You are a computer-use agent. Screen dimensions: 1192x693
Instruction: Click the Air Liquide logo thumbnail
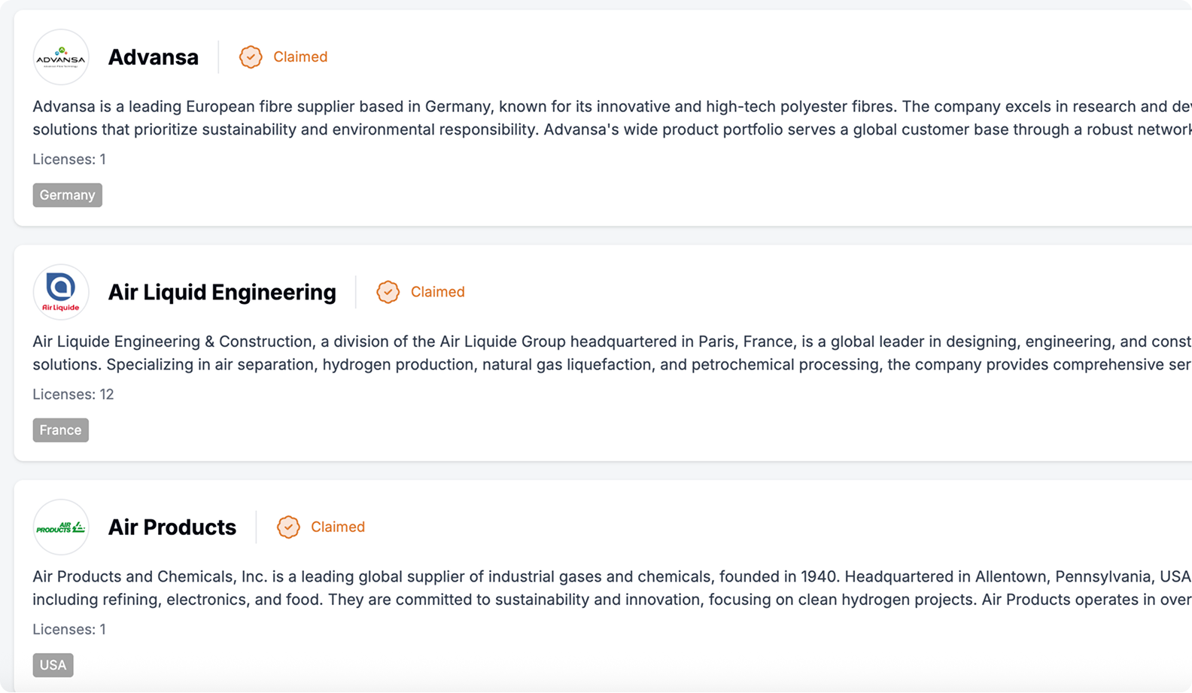[61, 292]
